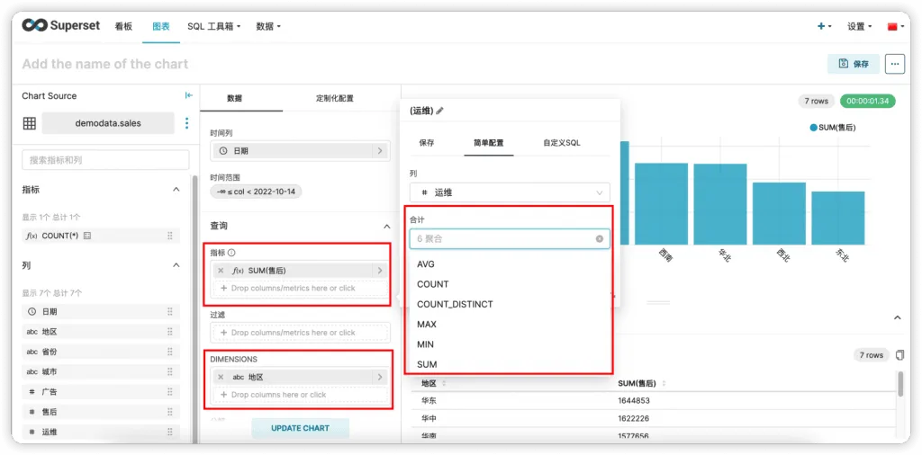Image resolution: width=922 pixels, height=455 pixels.
Task: Click the UPDATE CHART button
Action: click(x=301, y=428)
